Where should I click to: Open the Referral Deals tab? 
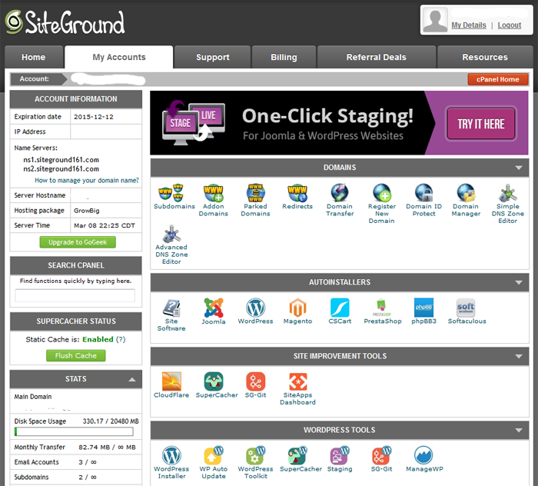pos(377,57)
